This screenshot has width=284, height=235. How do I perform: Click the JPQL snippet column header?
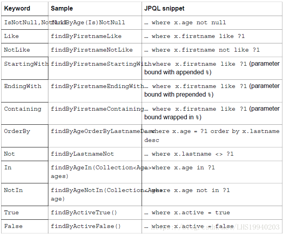(x=164, y=8)
